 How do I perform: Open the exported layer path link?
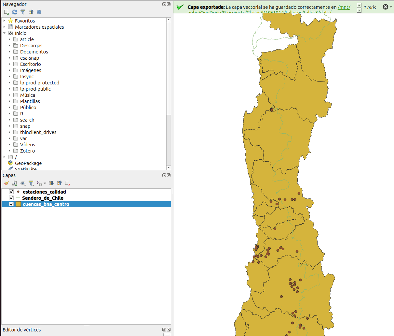pyautogui.click(x=344, y=7)
